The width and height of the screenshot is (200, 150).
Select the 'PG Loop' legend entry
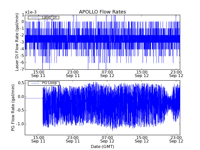click(x=43, y=83)
